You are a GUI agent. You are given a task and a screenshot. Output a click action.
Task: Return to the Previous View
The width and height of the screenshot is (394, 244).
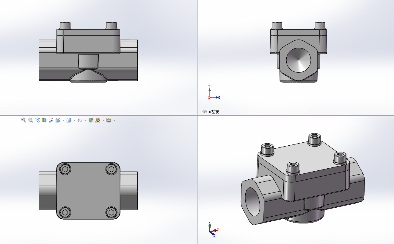pyautogui.click(x=37, y=120)
